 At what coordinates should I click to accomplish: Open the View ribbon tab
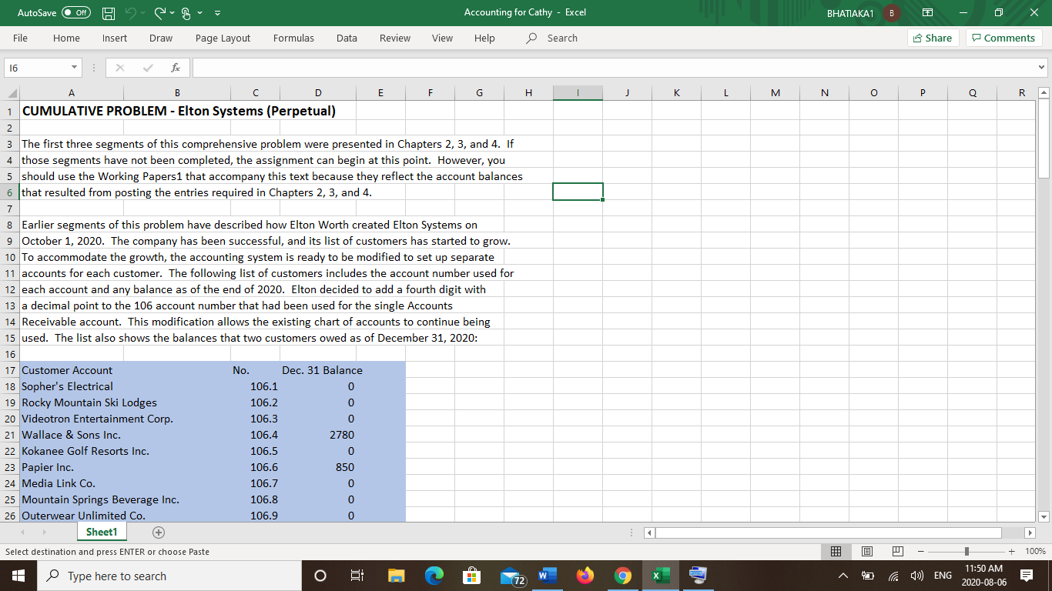pyautogui.click(x=442, y=38)
